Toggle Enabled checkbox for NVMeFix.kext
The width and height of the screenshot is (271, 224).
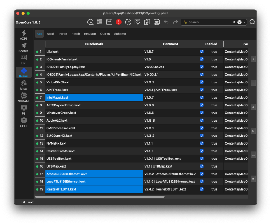click(x=202, y=143)
